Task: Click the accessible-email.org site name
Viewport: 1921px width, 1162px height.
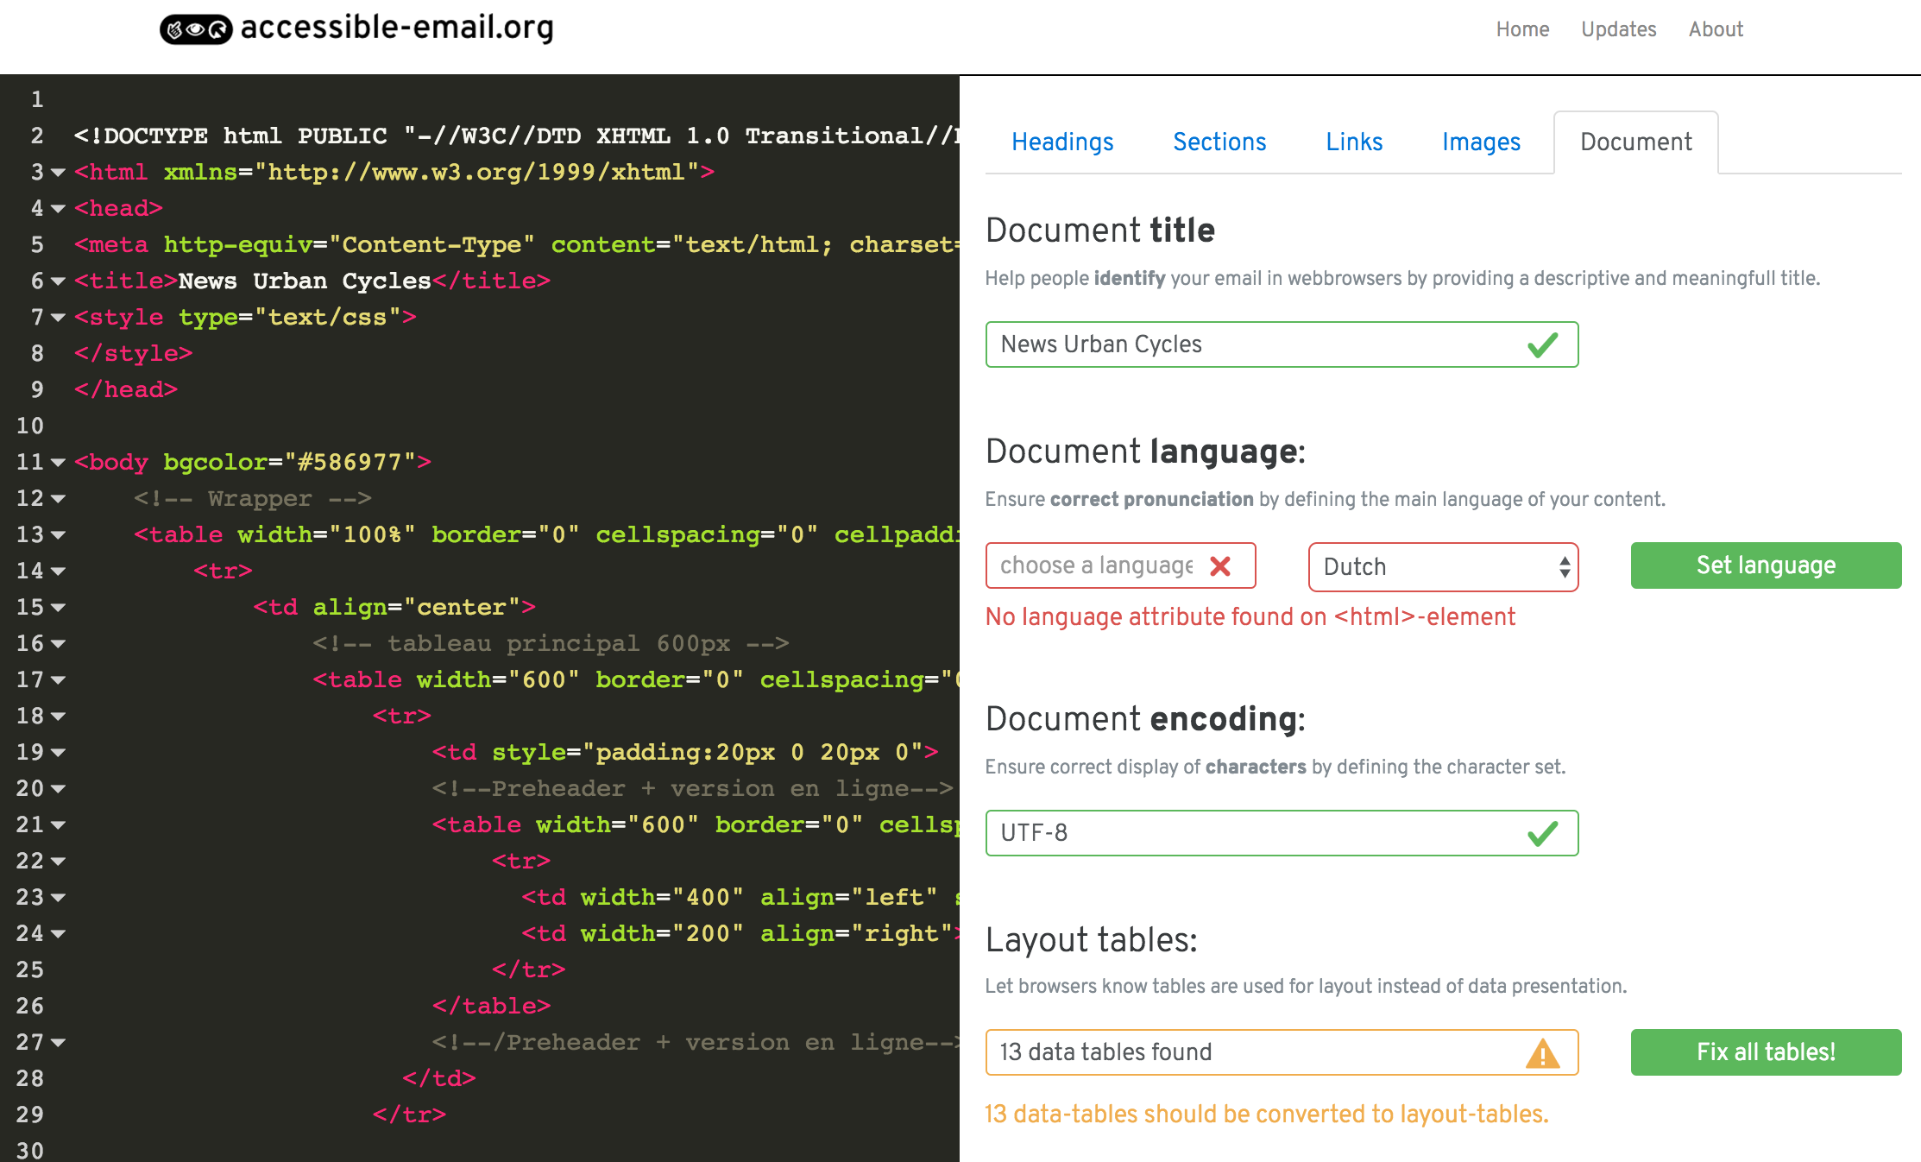Action: point(397,28)
